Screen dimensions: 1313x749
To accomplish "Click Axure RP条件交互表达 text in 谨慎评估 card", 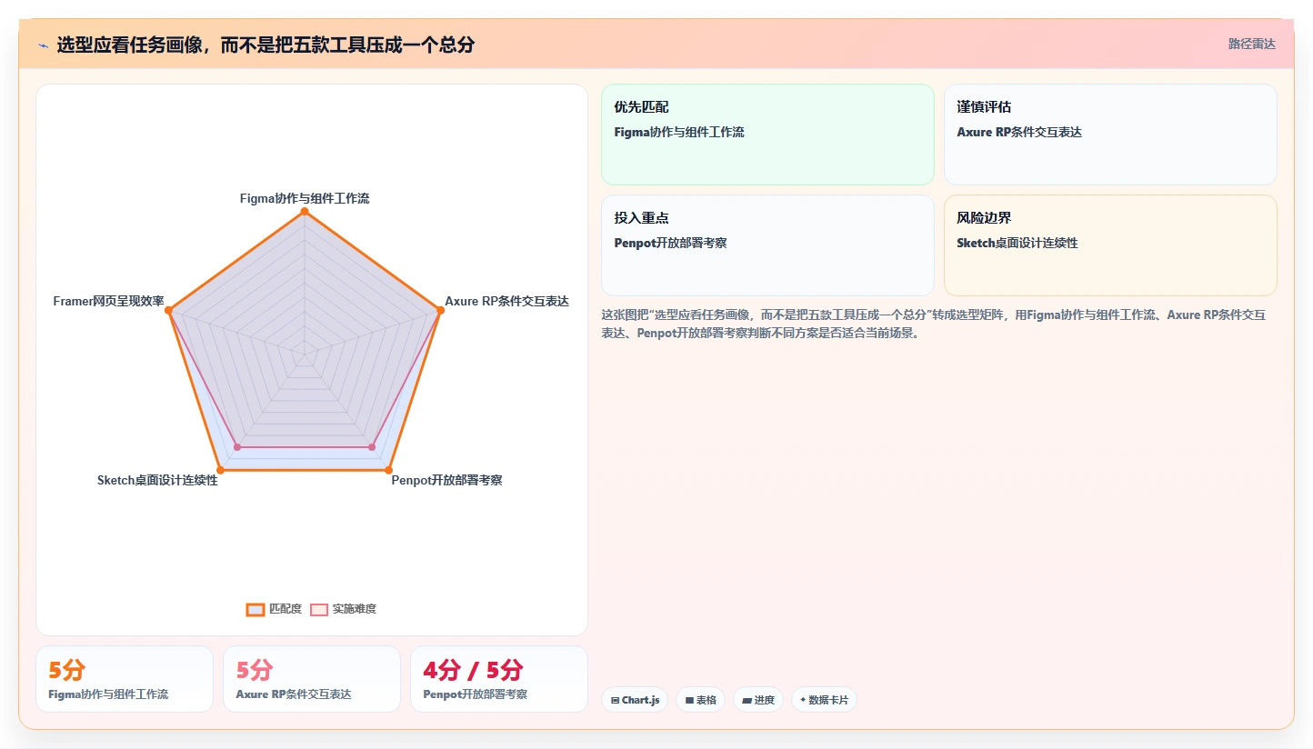I will click(x=1019, y=132).
